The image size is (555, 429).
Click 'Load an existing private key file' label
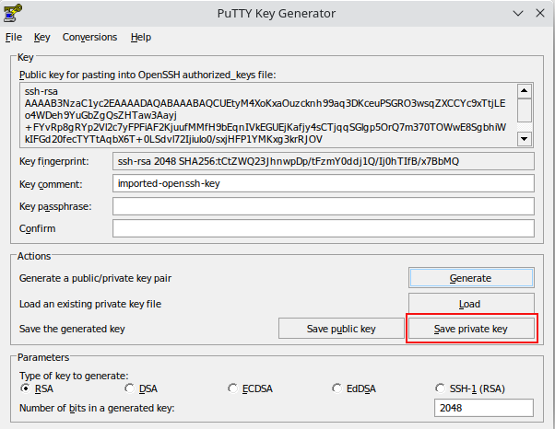point(90,304)
